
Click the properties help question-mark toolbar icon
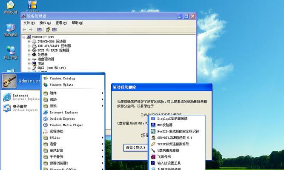click(48, 29)
